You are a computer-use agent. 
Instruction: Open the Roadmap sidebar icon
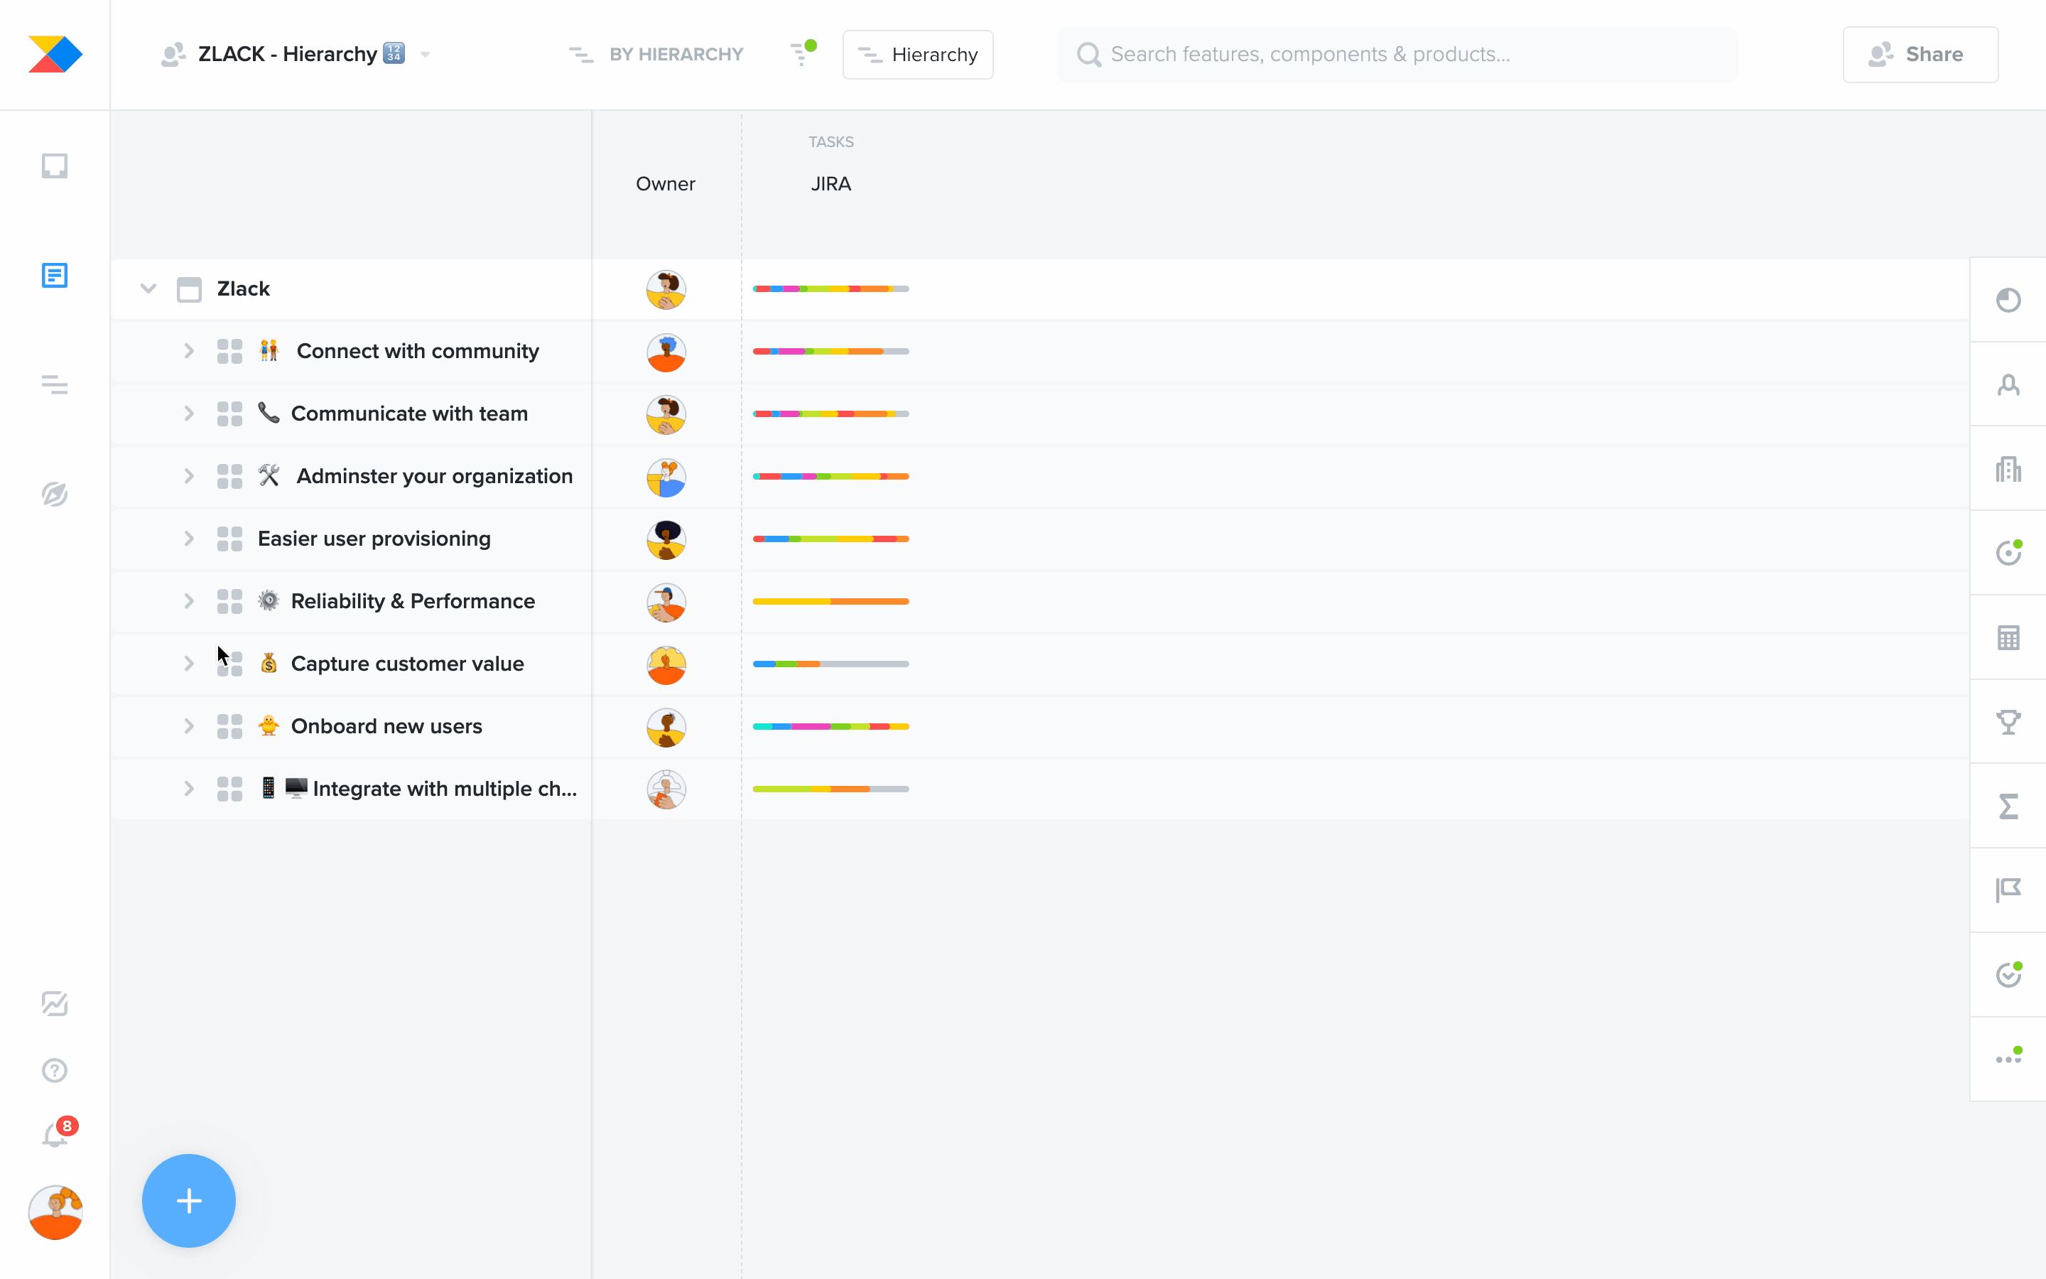(55, 385)
